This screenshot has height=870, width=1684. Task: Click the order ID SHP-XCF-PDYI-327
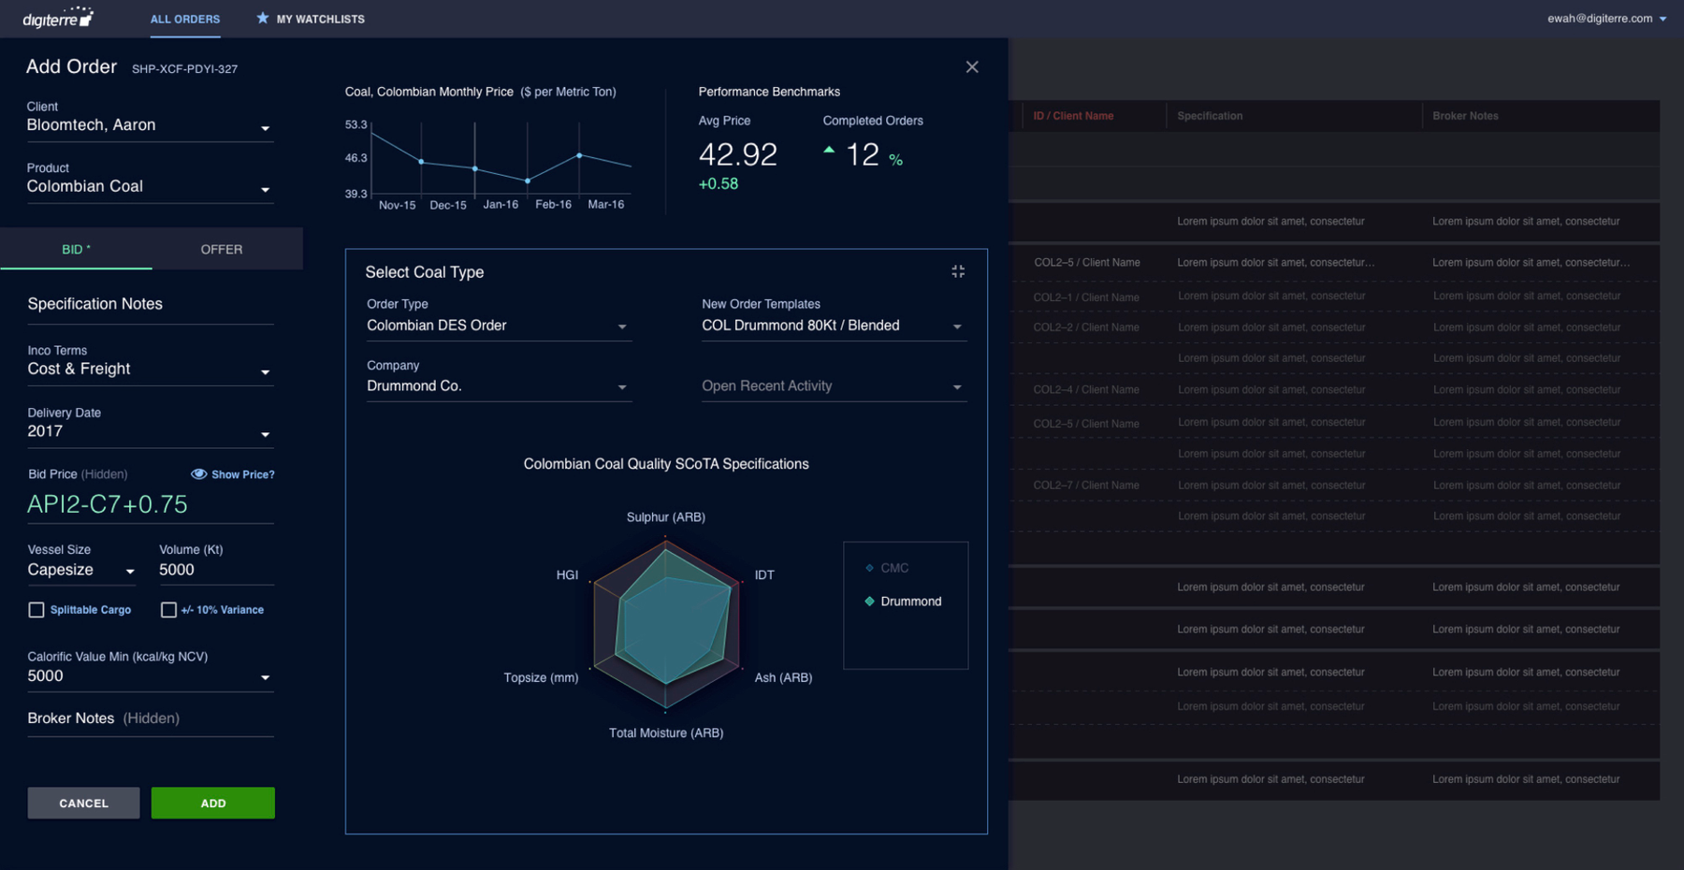click(184, 69)
